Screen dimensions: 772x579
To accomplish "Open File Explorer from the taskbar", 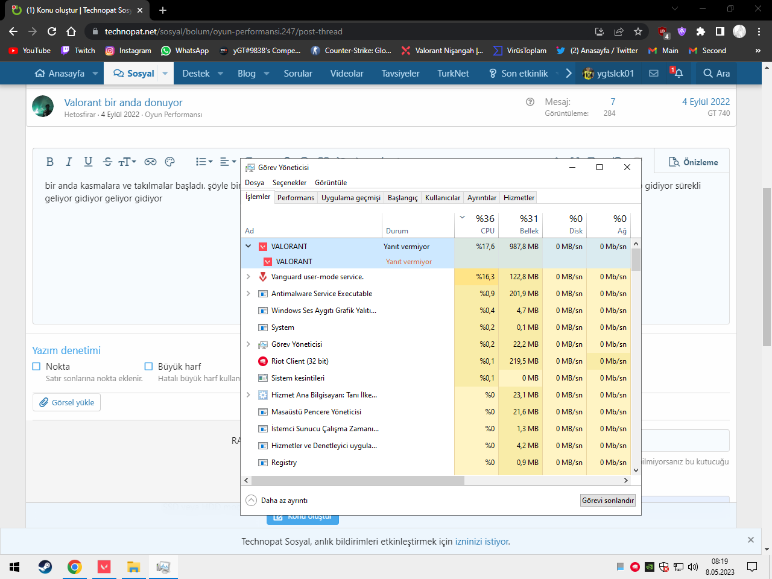I will click(133, 567).
